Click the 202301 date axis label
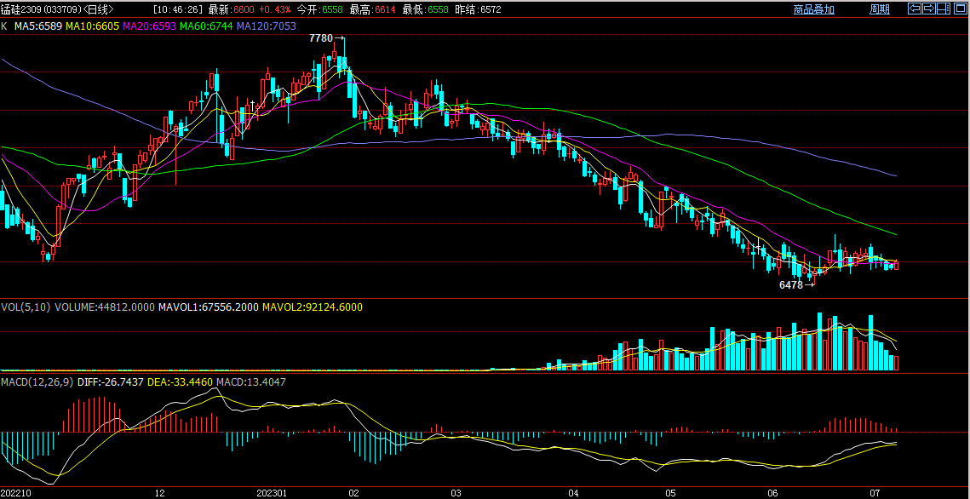Image resolution: width=970 pixels, height=499 pixels. pos(272,493)
